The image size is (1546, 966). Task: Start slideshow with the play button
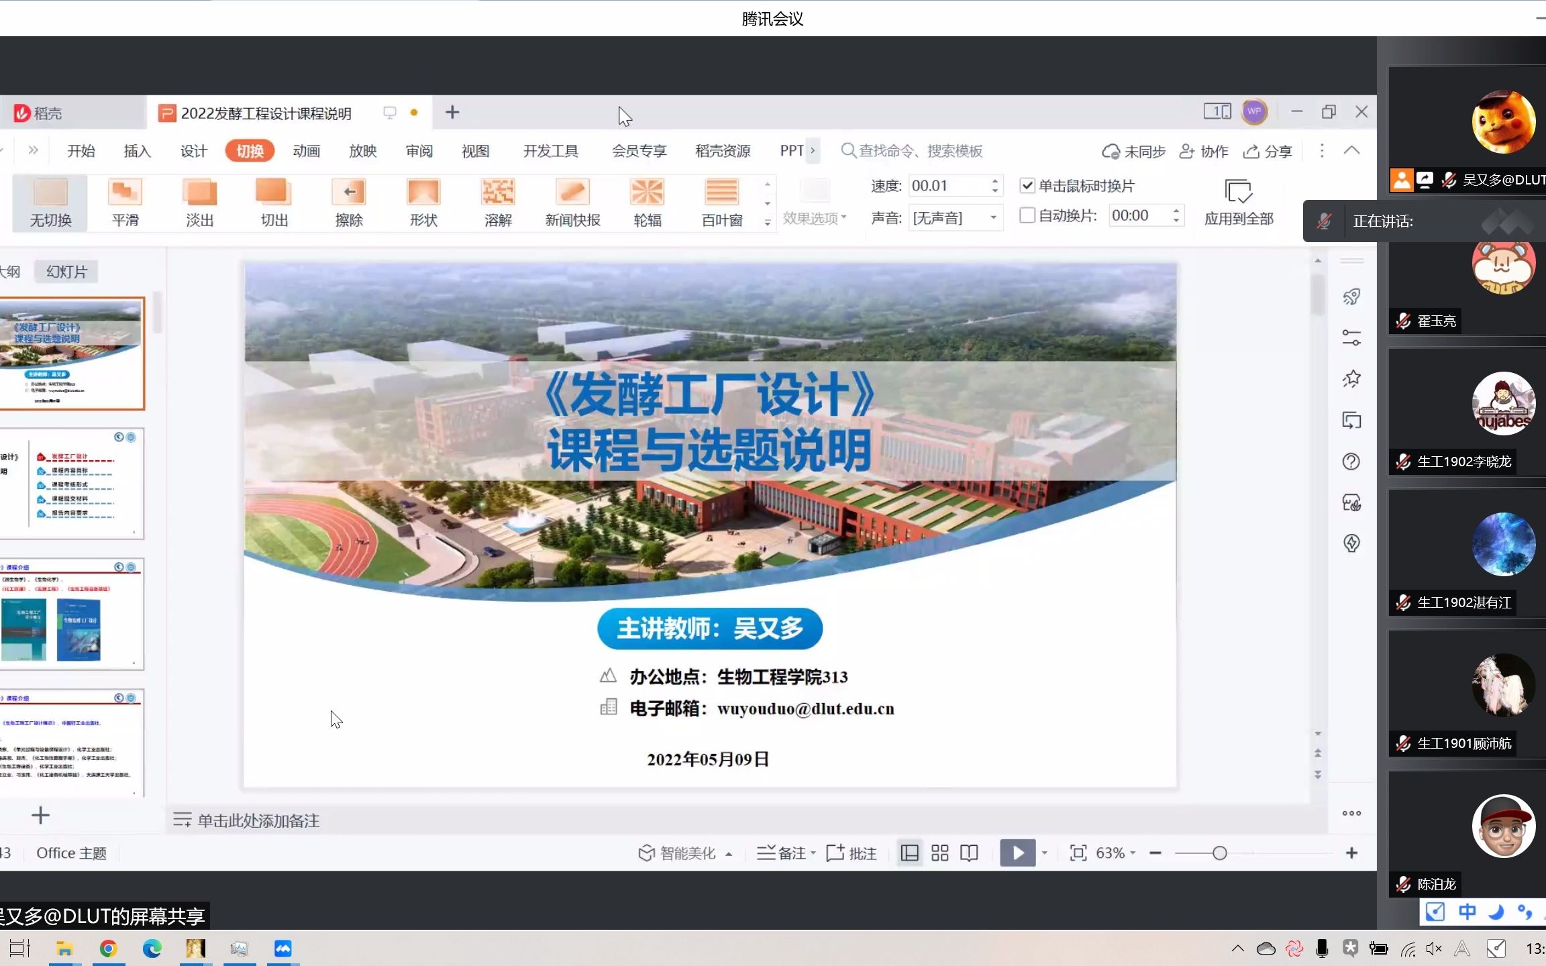pyautogui.click(x=1017, y=853)
